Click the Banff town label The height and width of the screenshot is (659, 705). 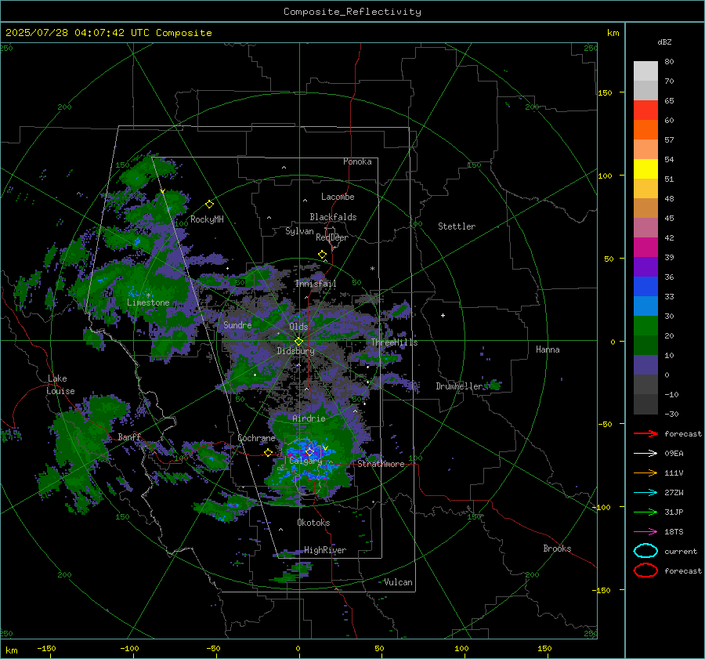click(129, 436)
